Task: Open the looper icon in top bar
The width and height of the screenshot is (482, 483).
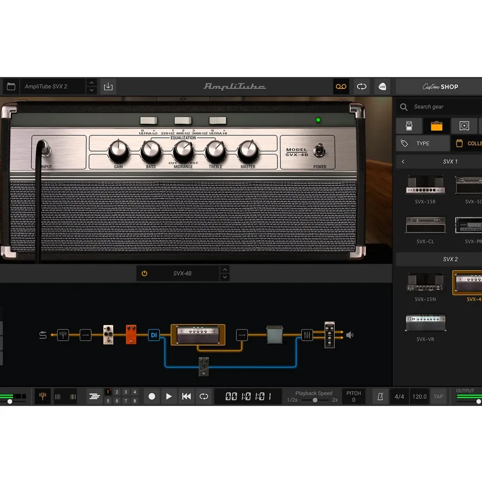Action: pyautogui.click(x=361, y=87)
